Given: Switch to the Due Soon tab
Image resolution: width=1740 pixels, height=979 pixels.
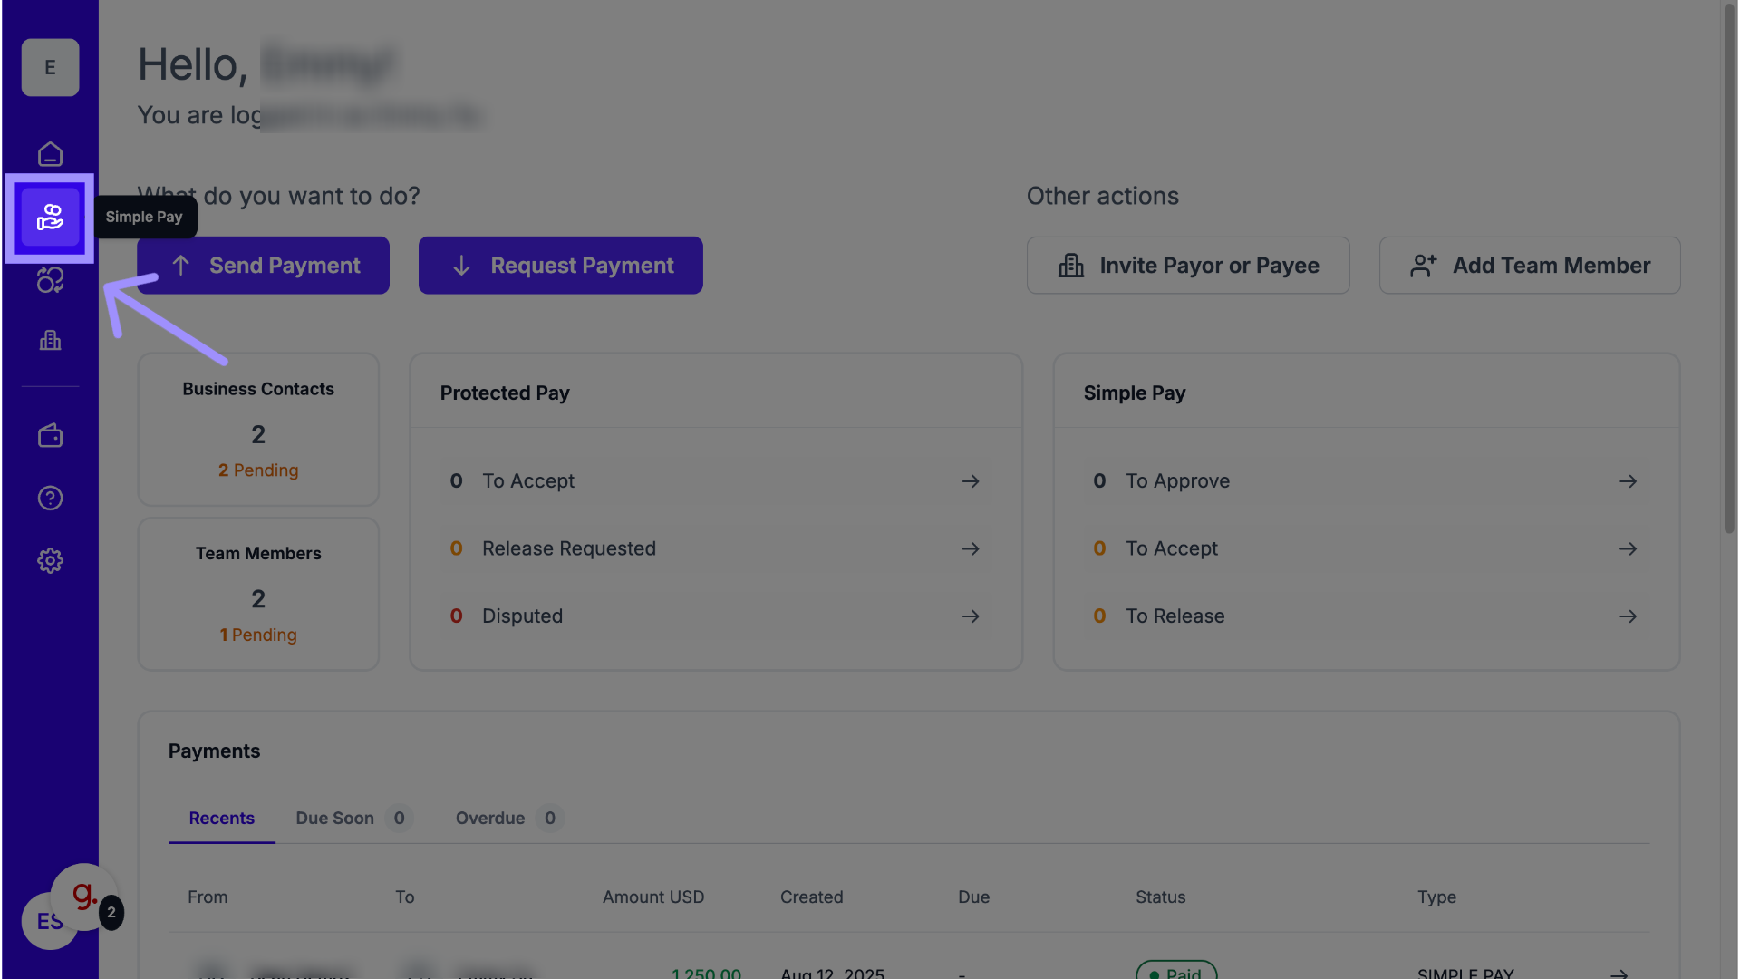Looking at the screenshot, I should pyautogui.click(x=334, y=819).
